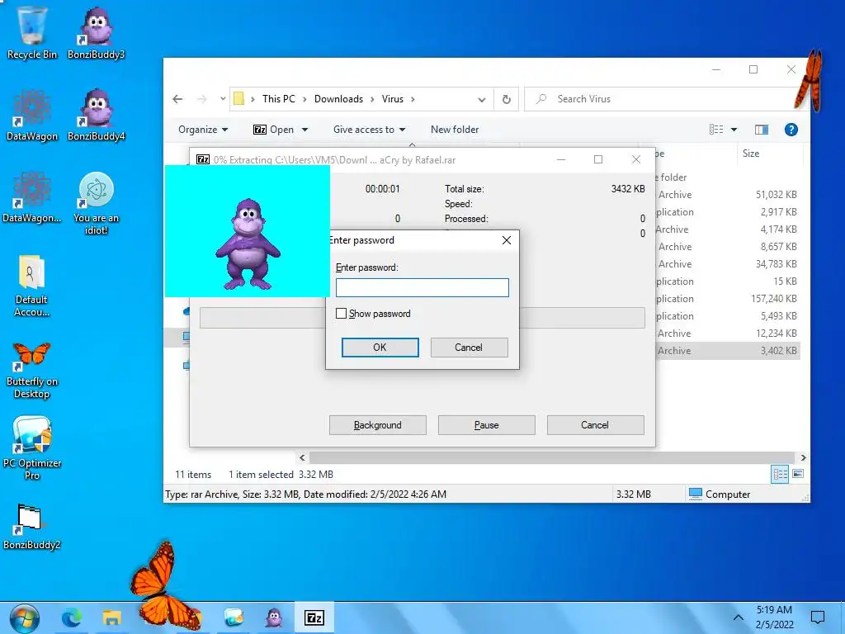Viewport: 845px width, 634px height.
Task: Open the recent locations dropdown arrow
Action: [x=223, y=99]
